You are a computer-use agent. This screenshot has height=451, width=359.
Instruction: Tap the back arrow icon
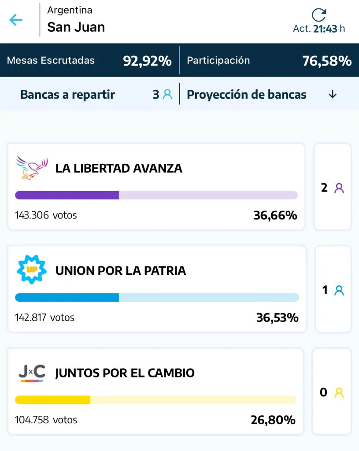click(x=16, y=20)
